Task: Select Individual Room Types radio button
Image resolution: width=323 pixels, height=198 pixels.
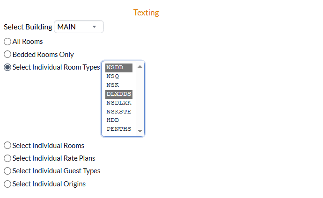Action: pyautogui.click(x=7, y=67)
